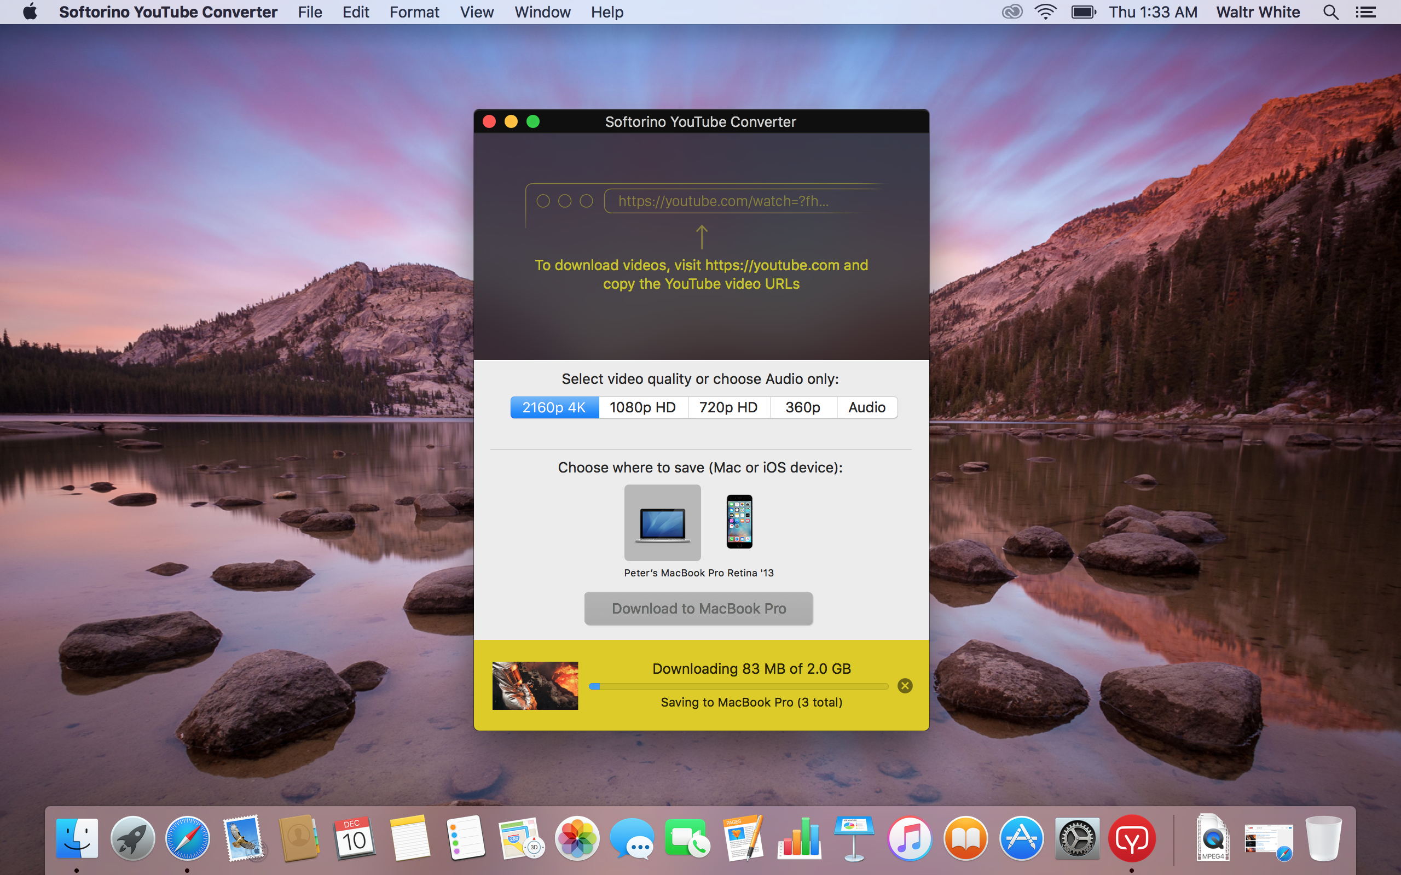Click the Creative Cloud menu bar icon
The height and width of the screenshot is (875, 1401).
tap(1012, 12)
